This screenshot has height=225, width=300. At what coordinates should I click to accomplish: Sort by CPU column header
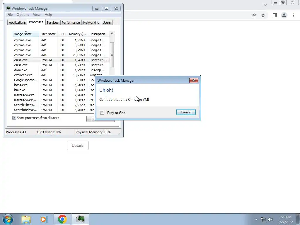coord(62,34)
